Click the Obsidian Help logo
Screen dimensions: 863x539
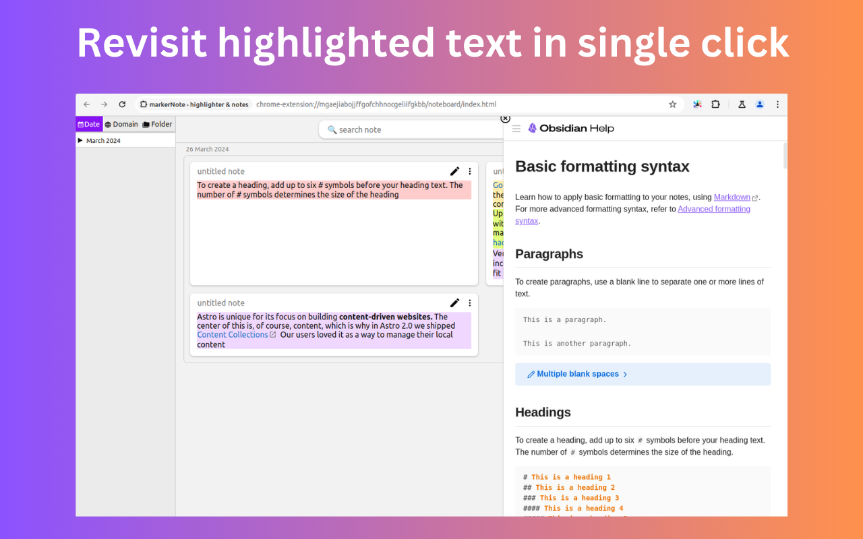click(570, 128)
